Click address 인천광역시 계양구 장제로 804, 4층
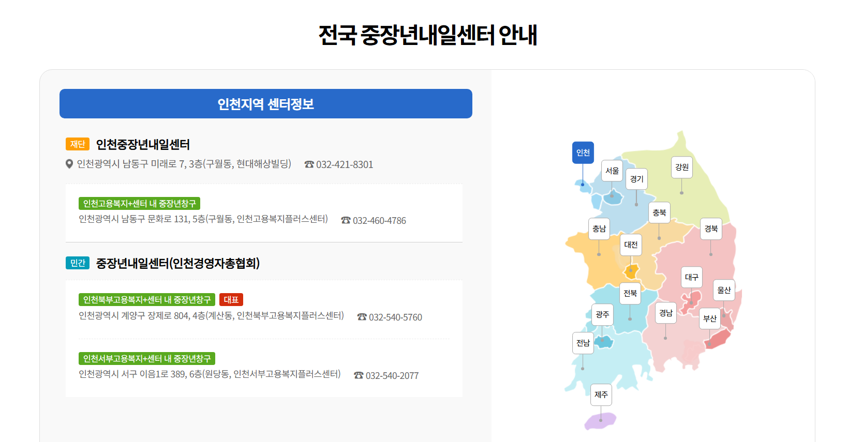The width and height of the screenshot is (849, 442). pyautogui.click(x=211, y=315)
